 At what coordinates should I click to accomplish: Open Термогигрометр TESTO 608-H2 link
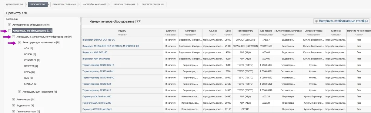click(99, 78)
